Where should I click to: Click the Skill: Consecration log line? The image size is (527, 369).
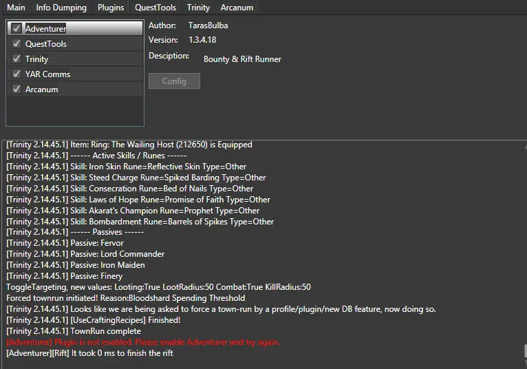(130, 189)
